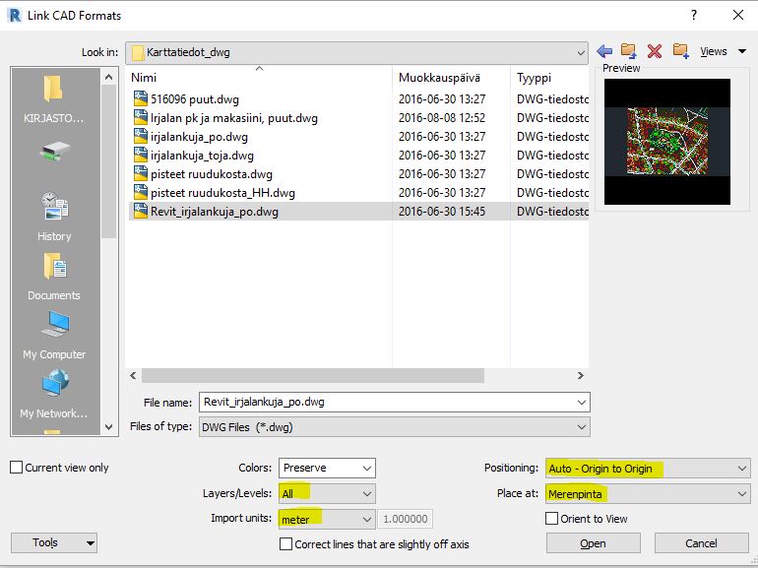The height and width of the screenshot is (568, 758).
Task: Open the My Network shortcut
Action: [x=54, y=394]
